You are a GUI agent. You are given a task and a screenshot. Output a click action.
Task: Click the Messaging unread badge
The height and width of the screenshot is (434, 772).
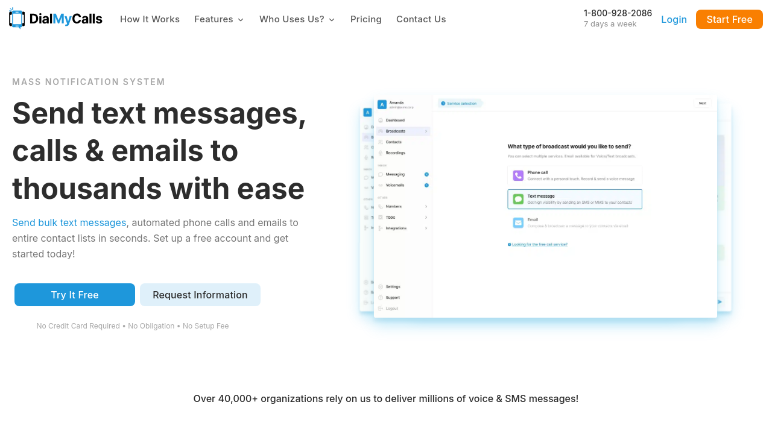coord(426,174)
